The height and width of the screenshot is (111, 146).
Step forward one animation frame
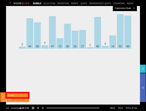[38, 108]
